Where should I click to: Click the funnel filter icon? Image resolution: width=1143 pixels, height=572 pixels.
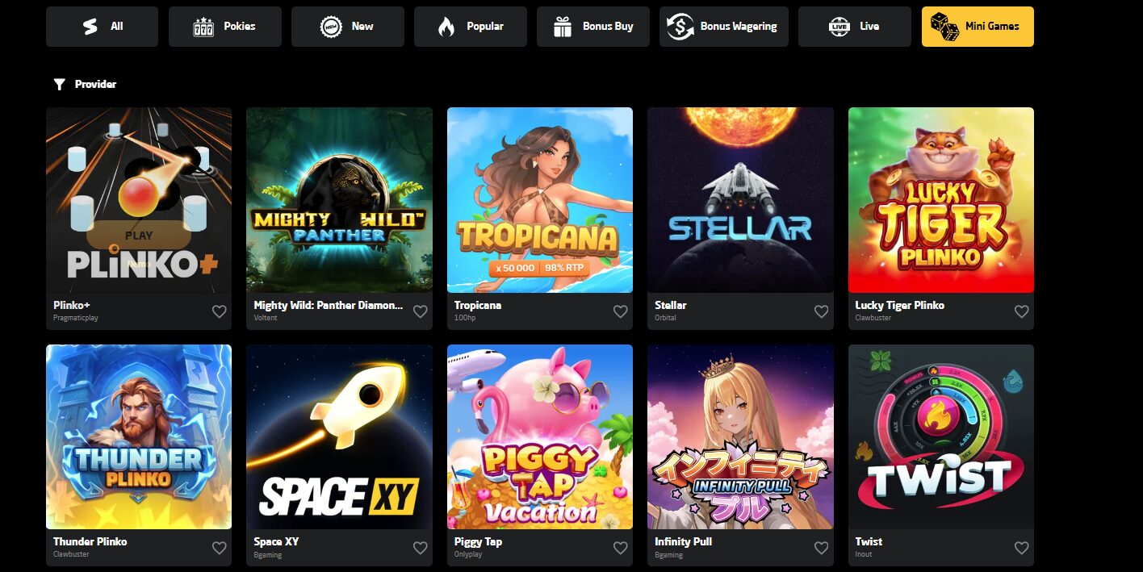59,84
